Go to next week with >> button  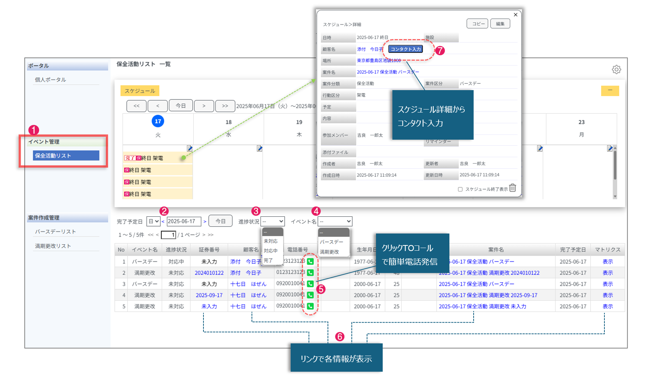click(x=225, y=106)
